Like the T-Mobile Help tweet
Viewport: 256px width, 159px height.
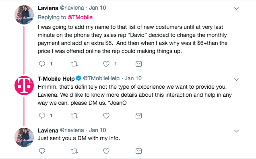pos(106,116)
